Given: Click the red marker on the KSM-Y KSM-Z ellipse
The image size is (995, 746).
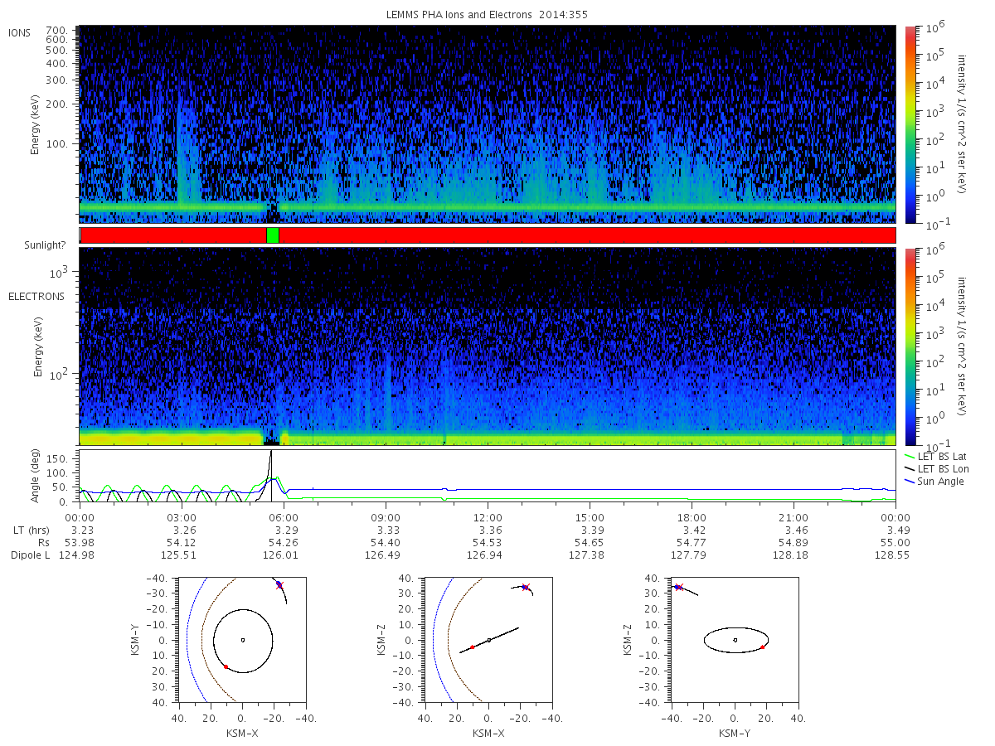Looking at the screenshot, I should click(x=762, y=647).
